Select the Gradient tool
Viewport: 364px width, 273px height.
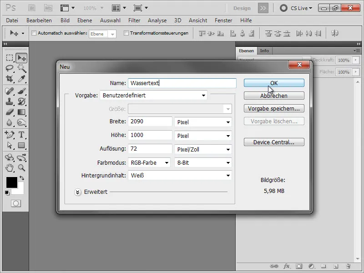pyautogui.click(x=21, y=112)
